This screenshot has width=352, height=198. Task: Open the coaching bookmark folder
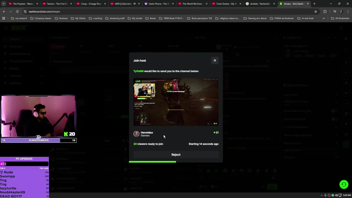click(x=95, y=18)
